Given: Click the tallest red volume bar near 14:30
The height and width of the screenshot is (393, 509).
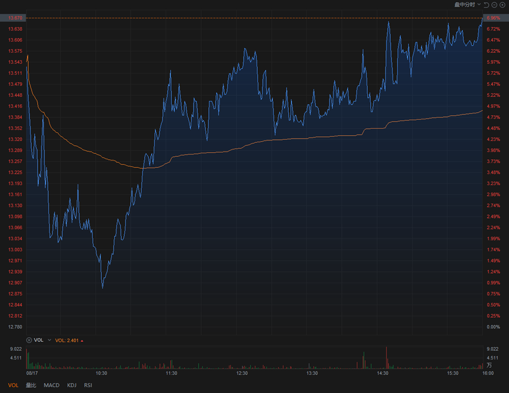Looking at the screenshot, I should point(387,357).
